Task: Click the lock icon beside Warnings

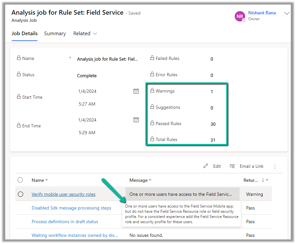Action: [152, 91]
